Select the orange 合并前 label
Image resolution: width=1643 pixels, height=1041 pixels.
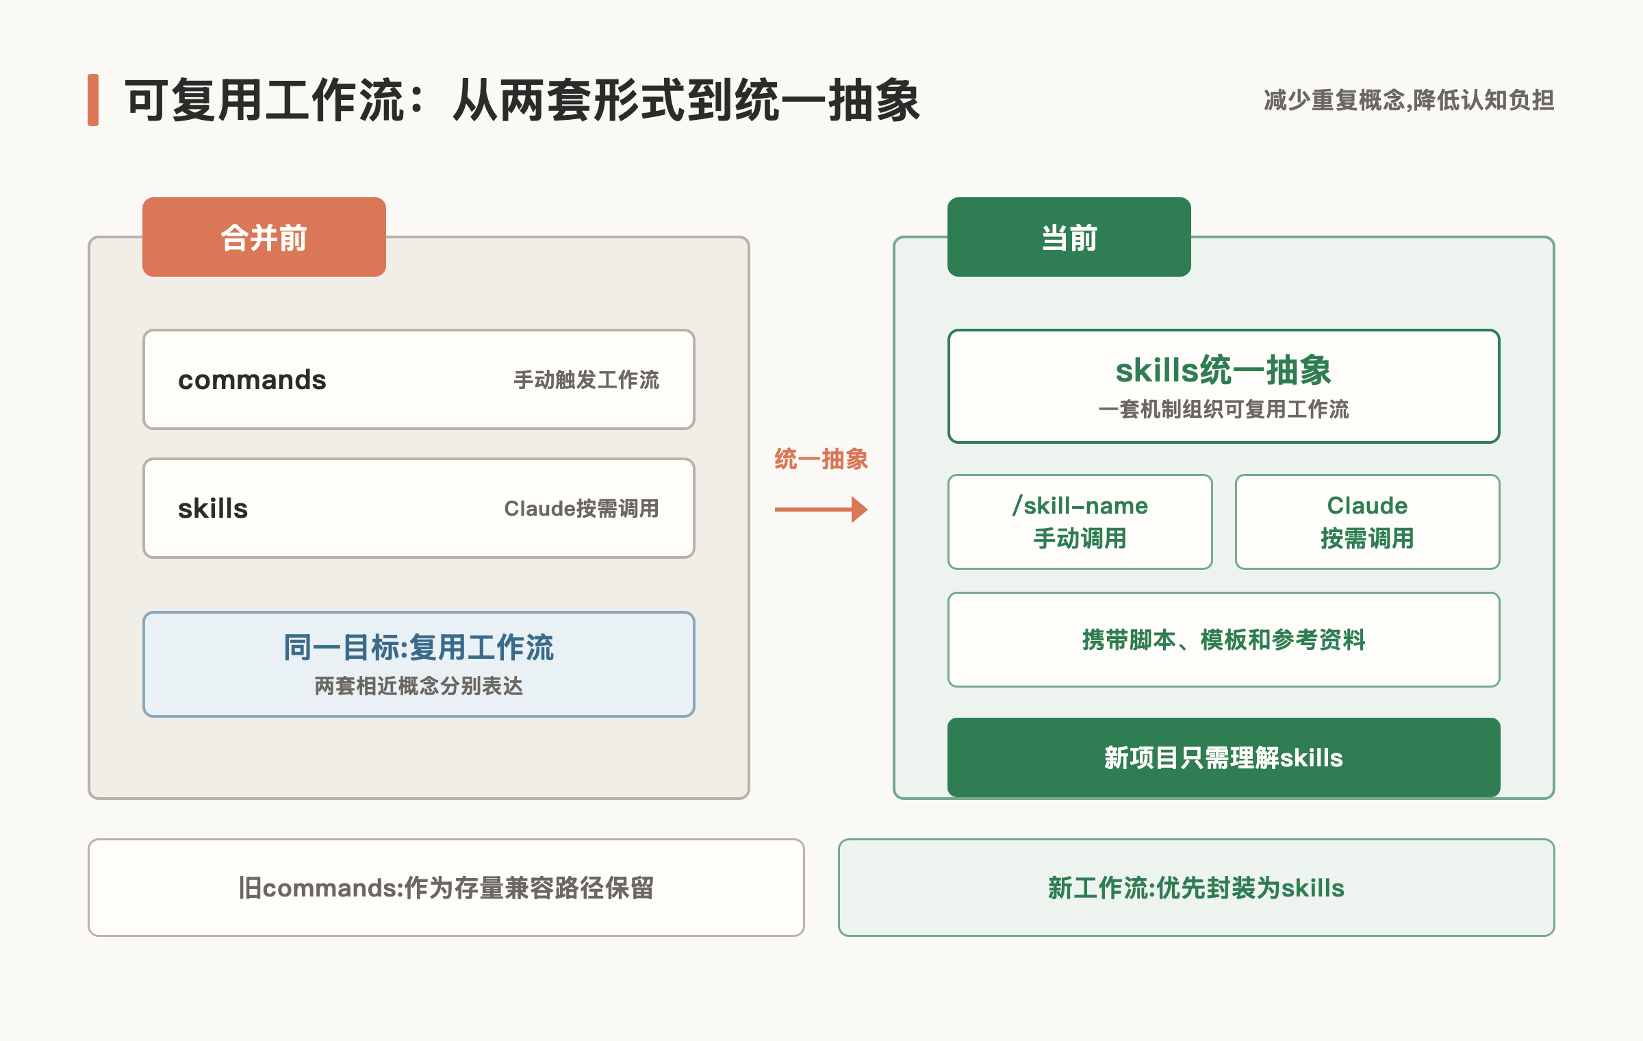coord(264,237)
